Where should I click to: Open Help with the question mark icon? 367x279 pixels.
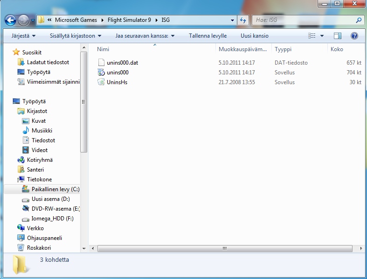coord(354,36)
